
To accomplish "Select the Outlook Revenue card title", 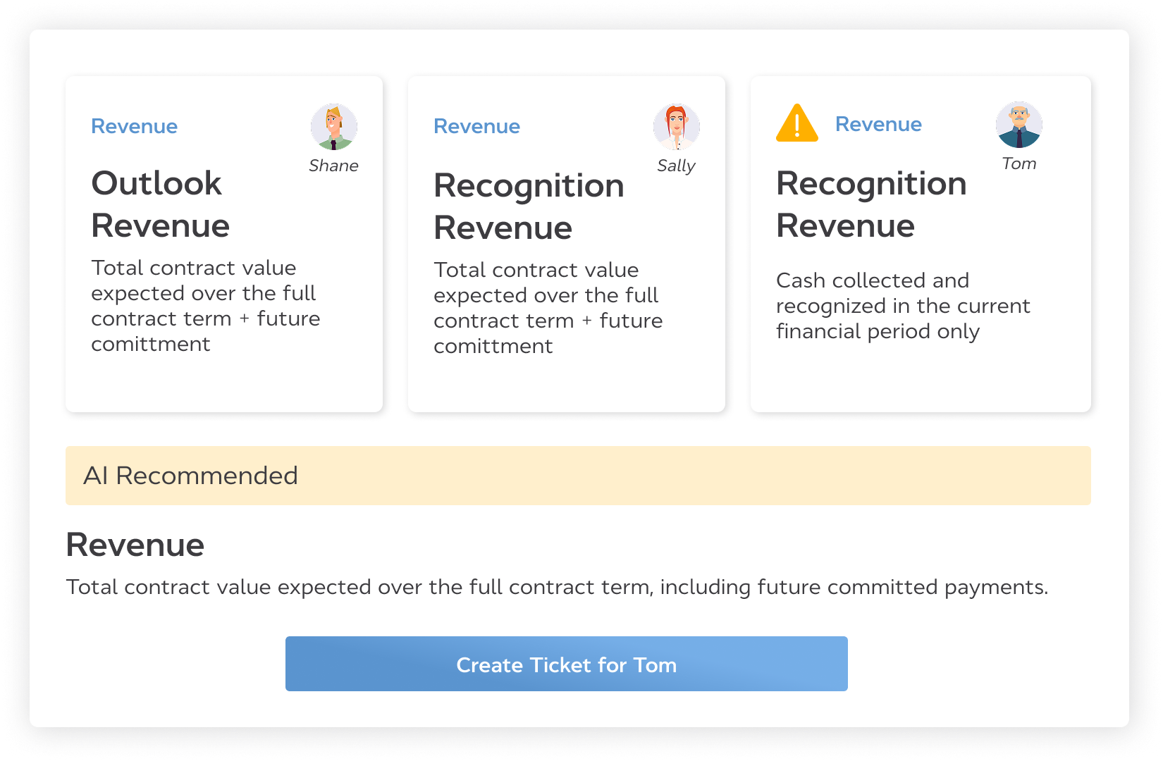I will click(x=161, y=204).
